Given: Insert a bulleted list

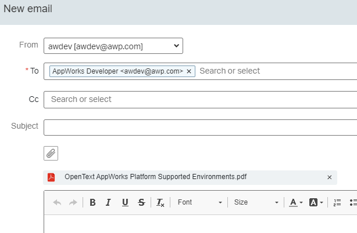Looking at the screenshot, I should (x=353, y=202).
